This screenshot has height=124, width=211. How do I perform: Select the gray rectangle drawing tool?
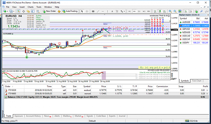click(x=93, y=11)
